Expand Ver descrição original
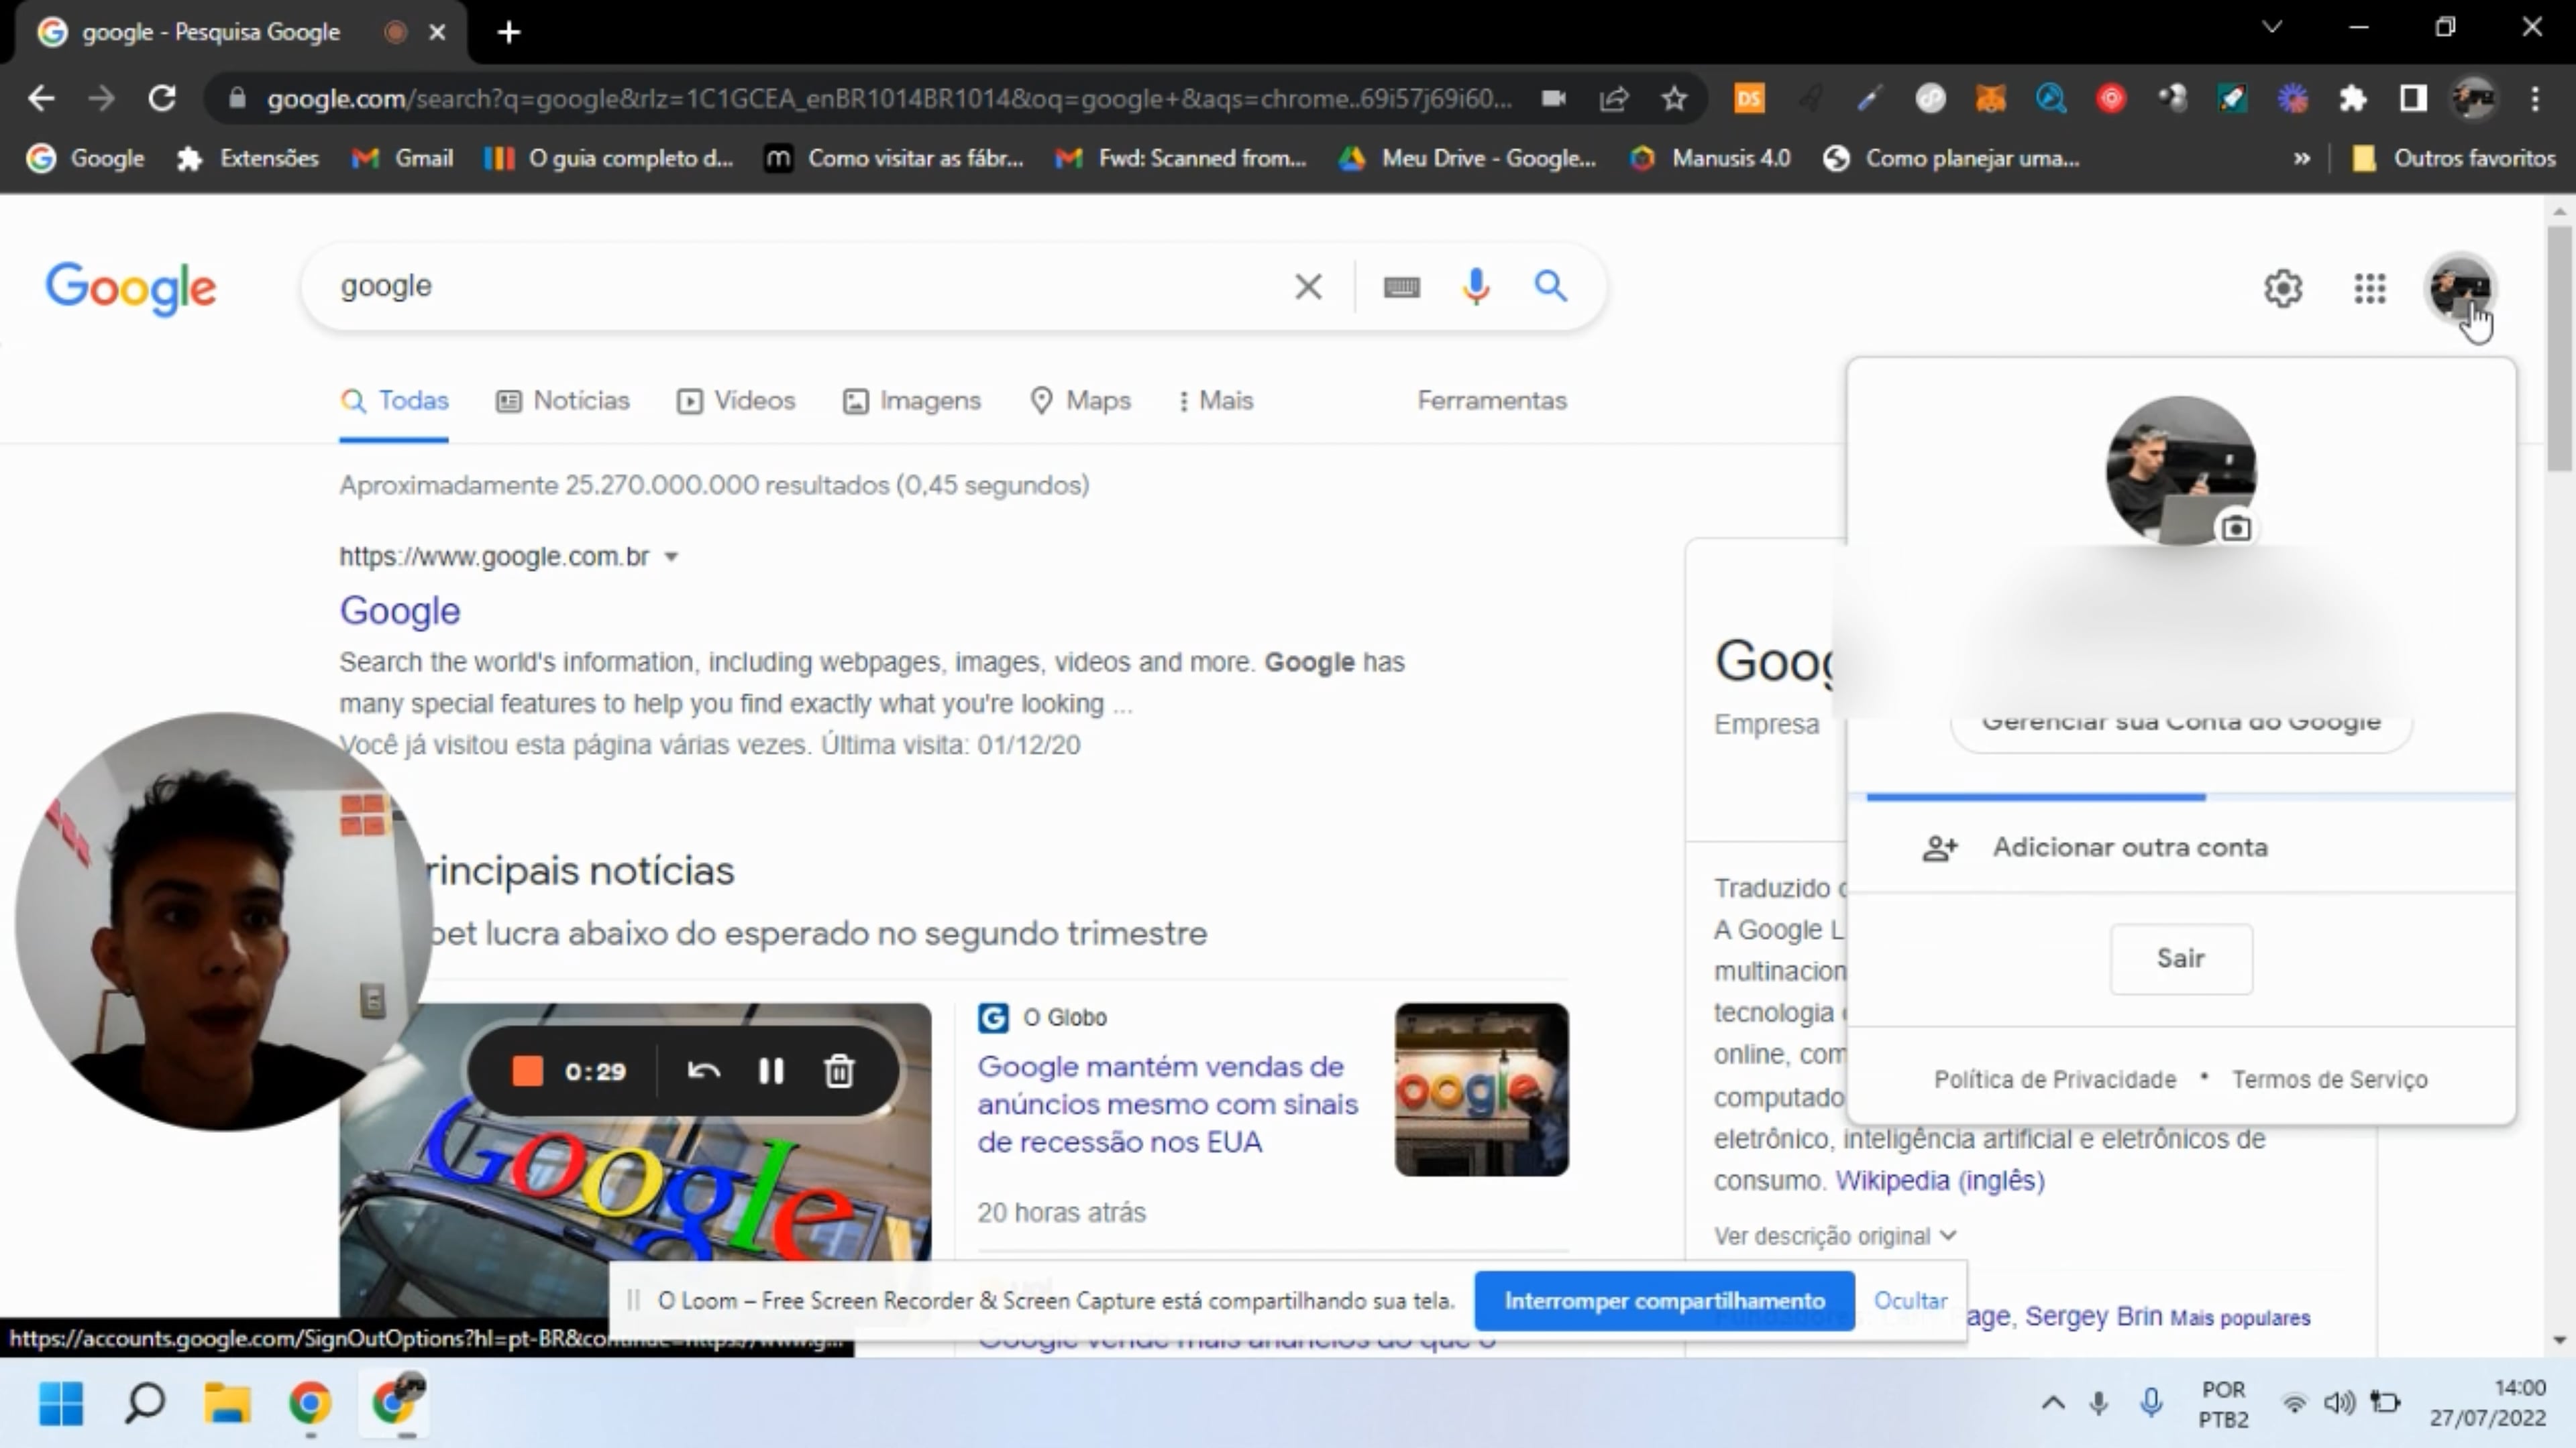 coord(1835,1236)
